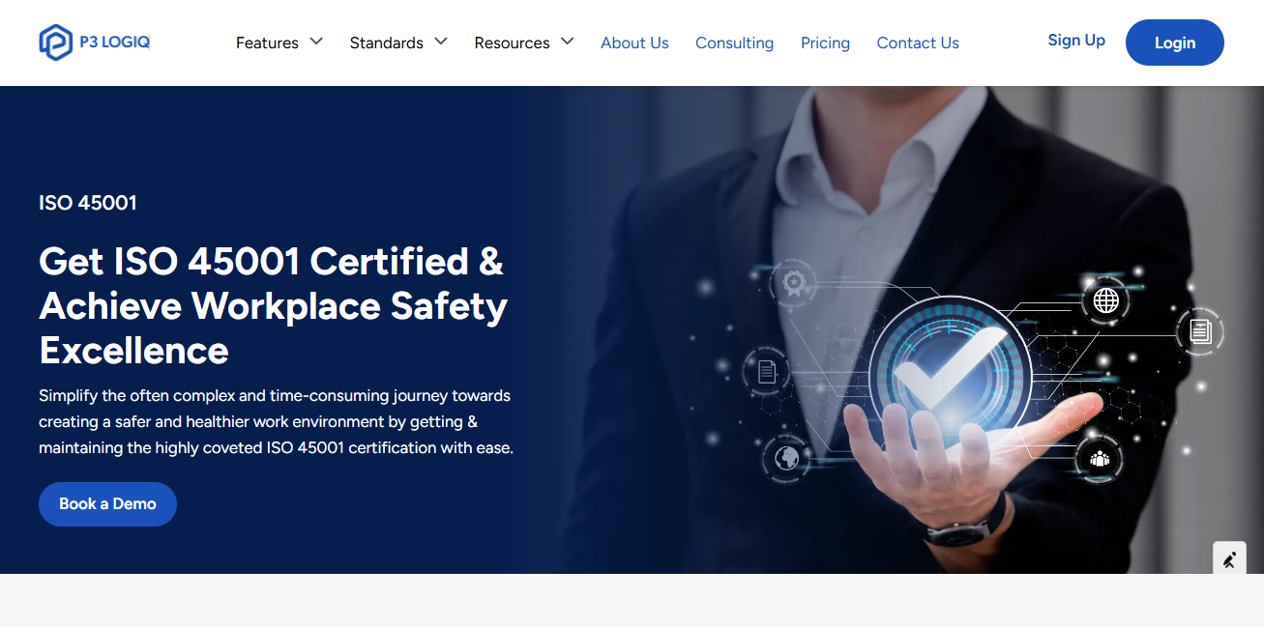Visit the Pricing page
Screen dimensions: 1264x627
click(825, 43)
